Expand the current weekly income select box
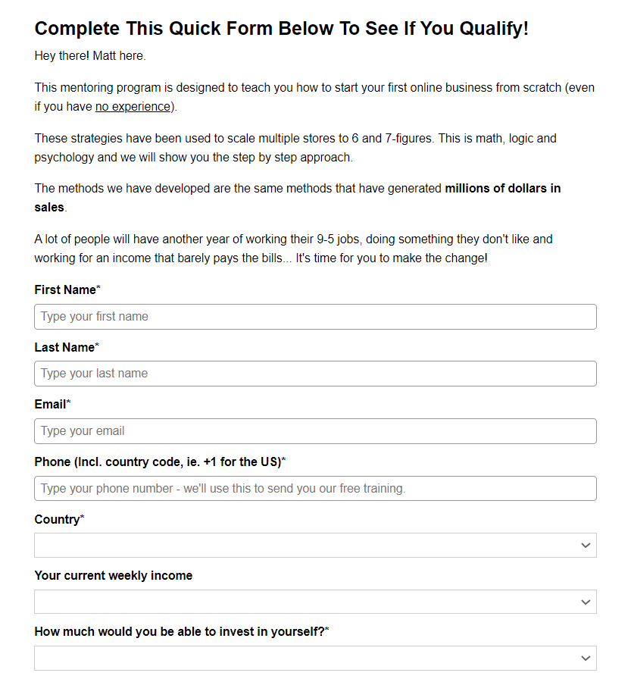631x679 pixels. 303,602
